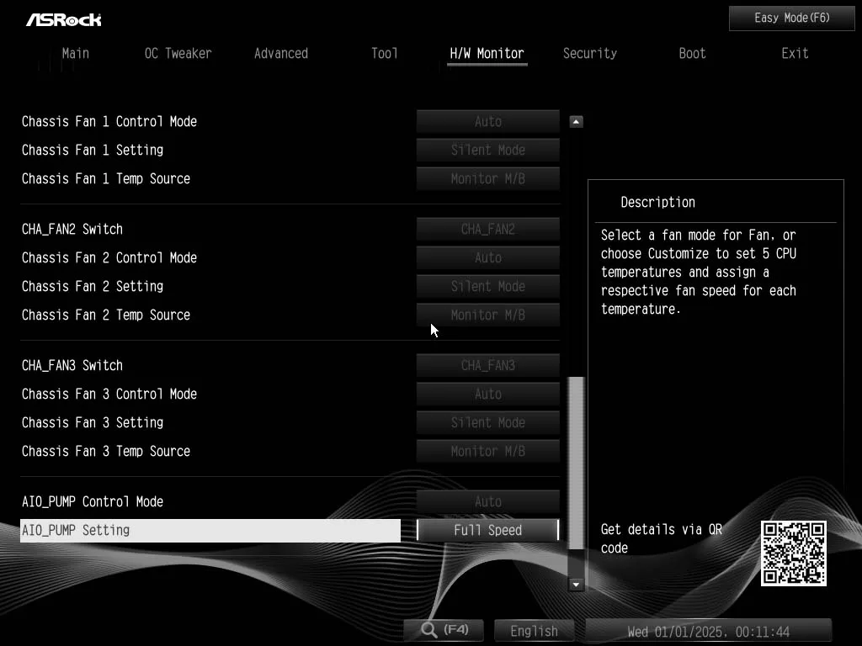Select the Chassis Fan 2 Temp Source label

pos(106,315)
